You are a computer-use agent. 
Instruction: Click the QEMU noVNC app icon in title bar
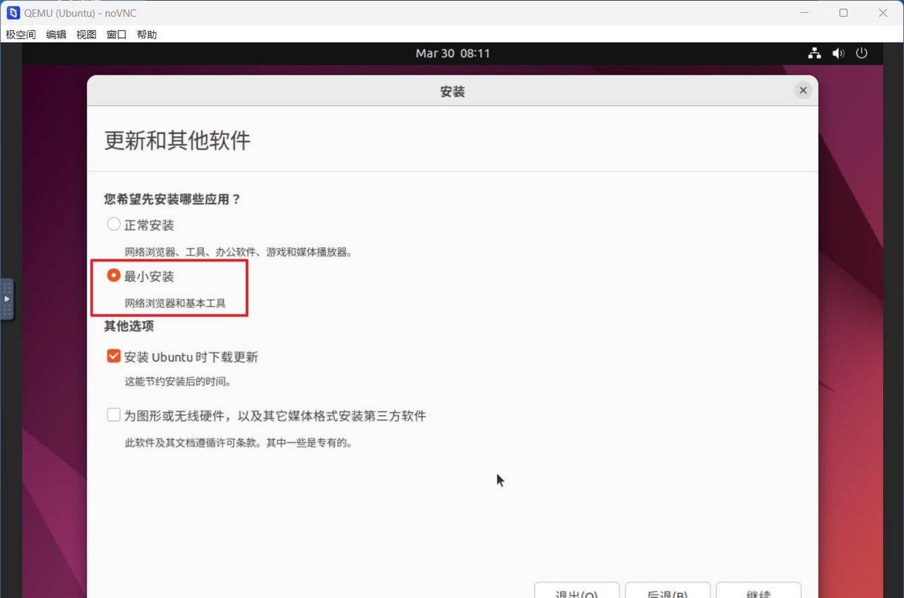[13, 13]
